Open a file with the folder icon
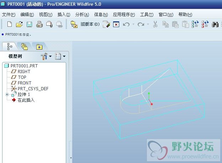The width and height of the screenshot is (222, 163). coord(20,24)
